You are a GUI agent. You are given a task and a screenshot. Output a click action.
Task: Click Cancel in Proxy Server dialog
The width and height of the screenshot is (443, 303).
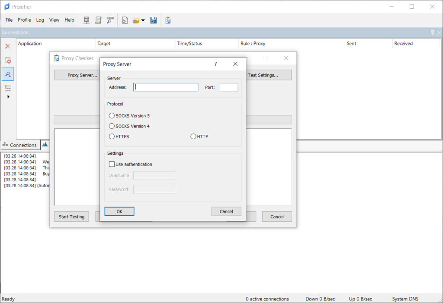point(226,211)
